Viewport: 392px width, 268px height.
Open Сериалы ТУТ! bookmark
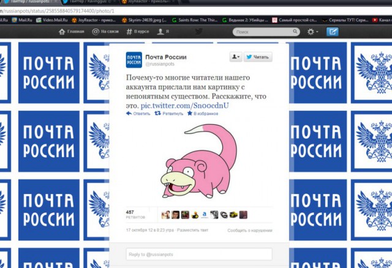(x=345, y=20)
